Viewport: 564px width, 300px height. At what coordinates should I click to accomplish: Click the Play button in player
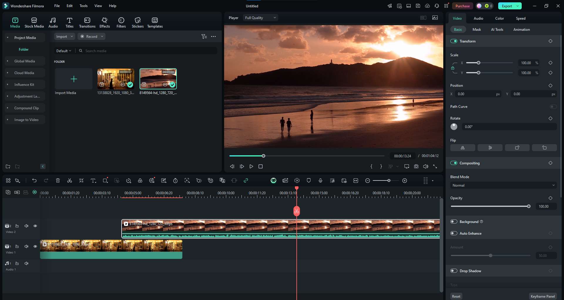point(251,166)
